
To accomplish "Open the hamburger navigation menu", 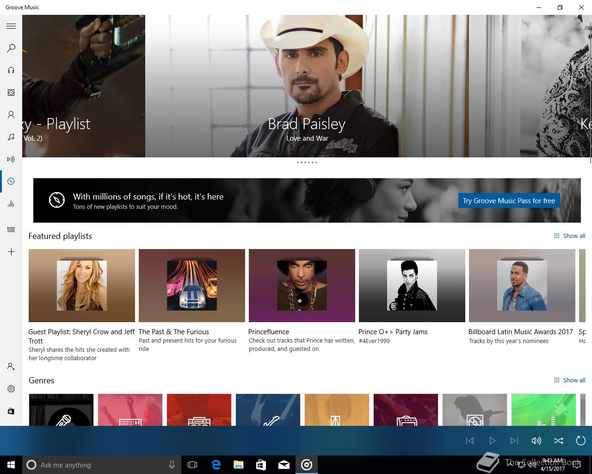I will [x=11, y=26].
